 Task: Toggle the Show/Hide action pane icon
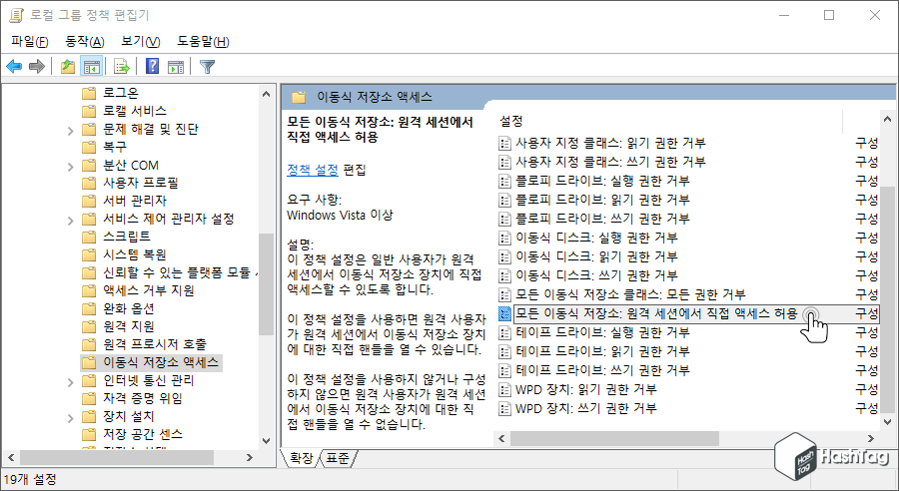click(x=176, y=67)
